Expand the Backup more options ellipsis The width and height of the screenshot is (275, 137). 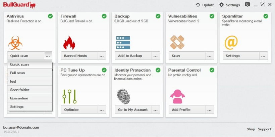tap(156, 56)
